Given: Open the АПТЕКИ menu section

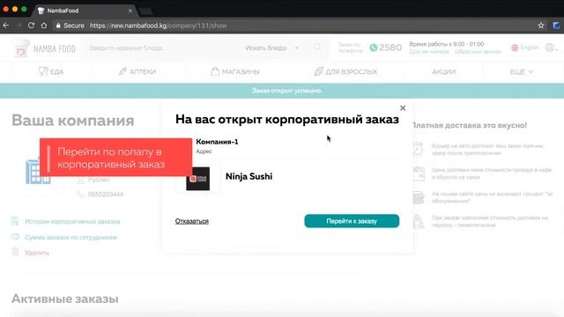Looking at the screenshot, I should (137, 71).
